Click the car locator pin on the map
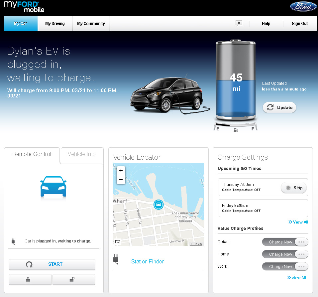This screenshot has width=318, height=297. [159, 205]
